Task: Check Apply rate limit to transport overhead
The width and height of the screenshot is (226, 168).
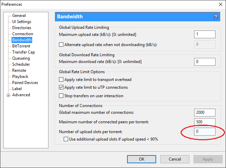Action: click(61, 79)
